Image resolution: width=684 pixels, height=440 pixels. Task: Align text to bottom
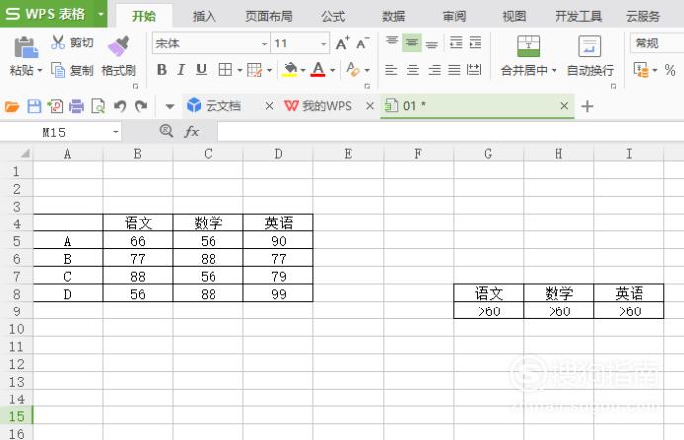tap(431, 44)
